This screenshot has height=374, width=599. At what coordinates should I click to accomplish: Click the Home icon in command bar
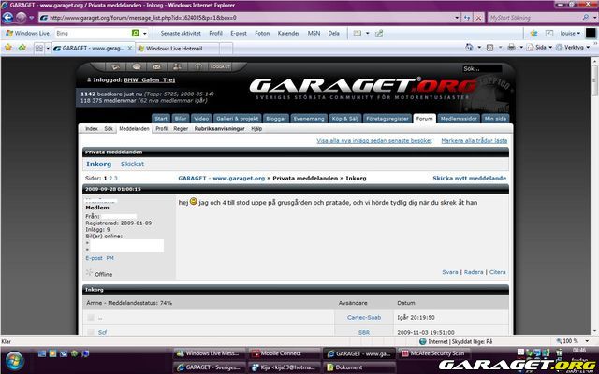tap(469, 48)
